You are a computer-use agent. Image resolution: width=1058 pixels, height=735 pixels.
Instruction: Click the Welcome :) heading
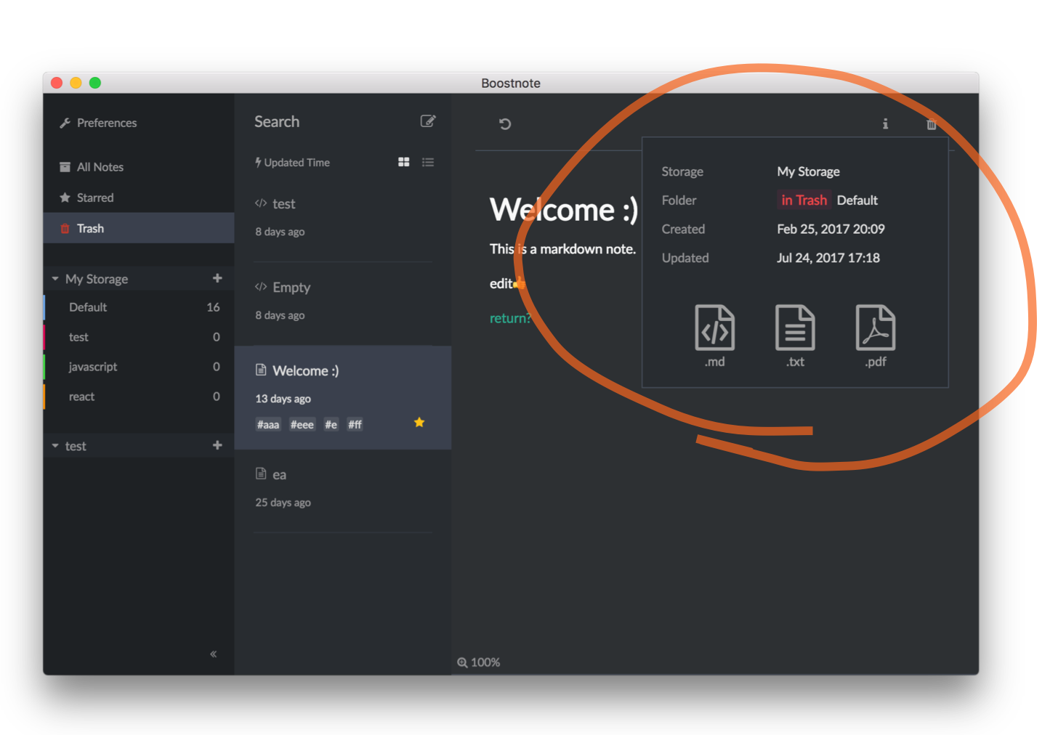[564, 210]
